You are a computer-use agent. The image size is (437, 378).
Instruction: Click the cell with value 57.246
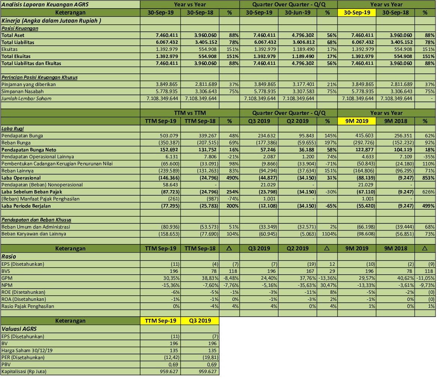click(259, 150)
